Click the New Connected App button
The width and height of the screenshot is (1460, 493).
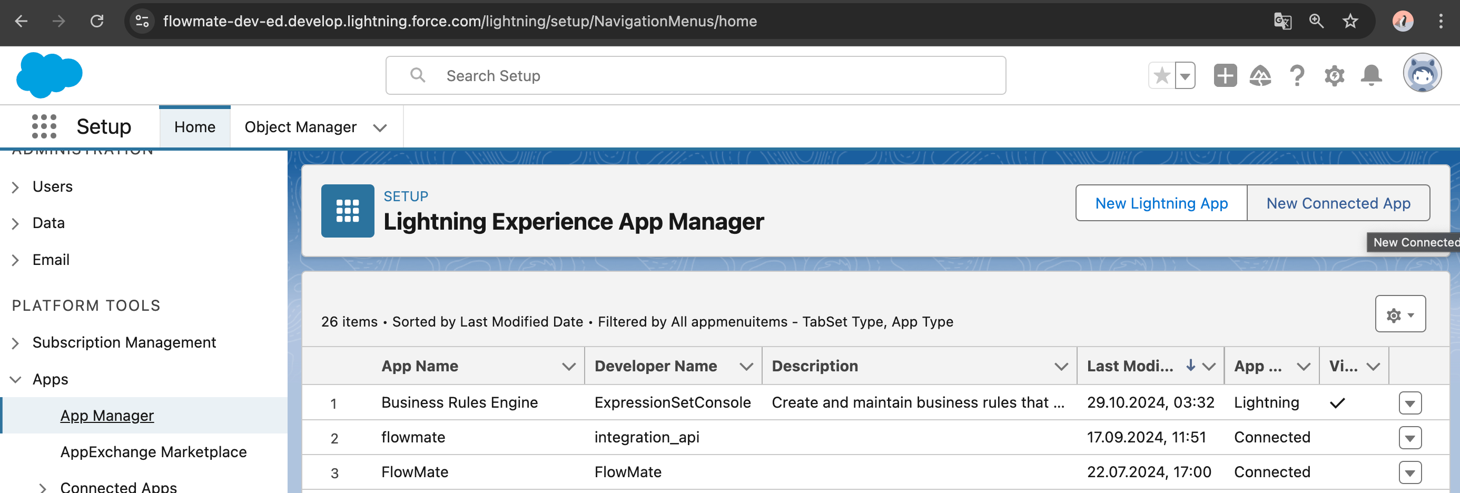[1338, 203]
